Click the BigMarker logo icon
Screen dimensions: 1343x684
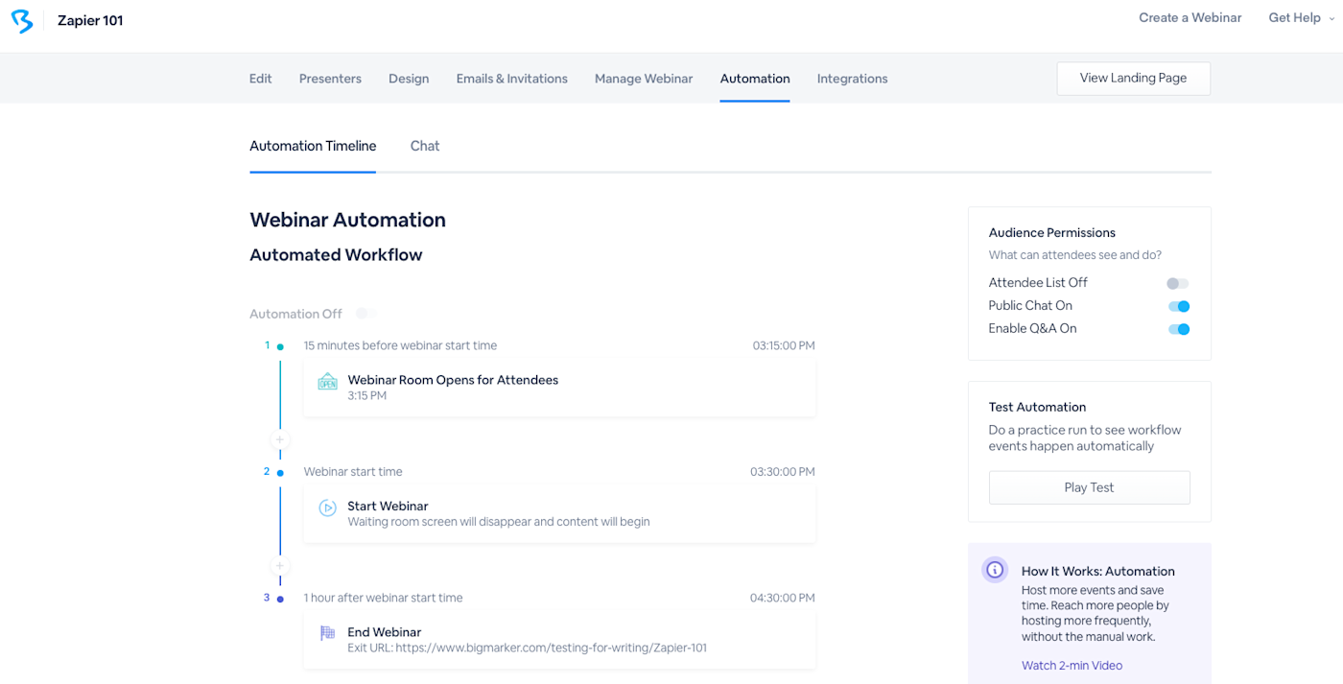pos(21,20)
